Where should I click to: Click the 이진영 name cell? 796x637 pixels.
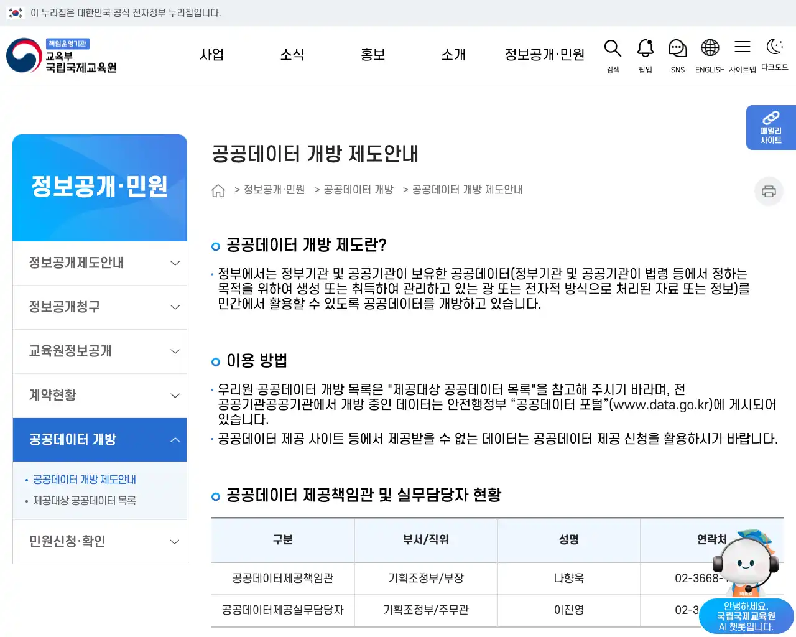coord(569,610)
